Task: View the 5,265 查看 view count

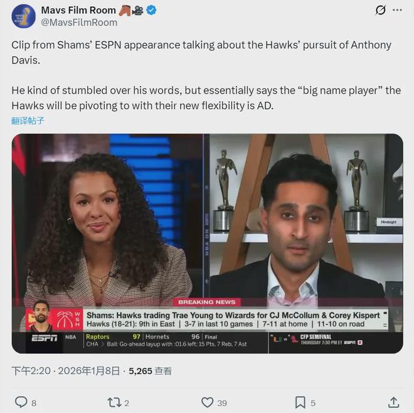Action: (x=150, y=371)
